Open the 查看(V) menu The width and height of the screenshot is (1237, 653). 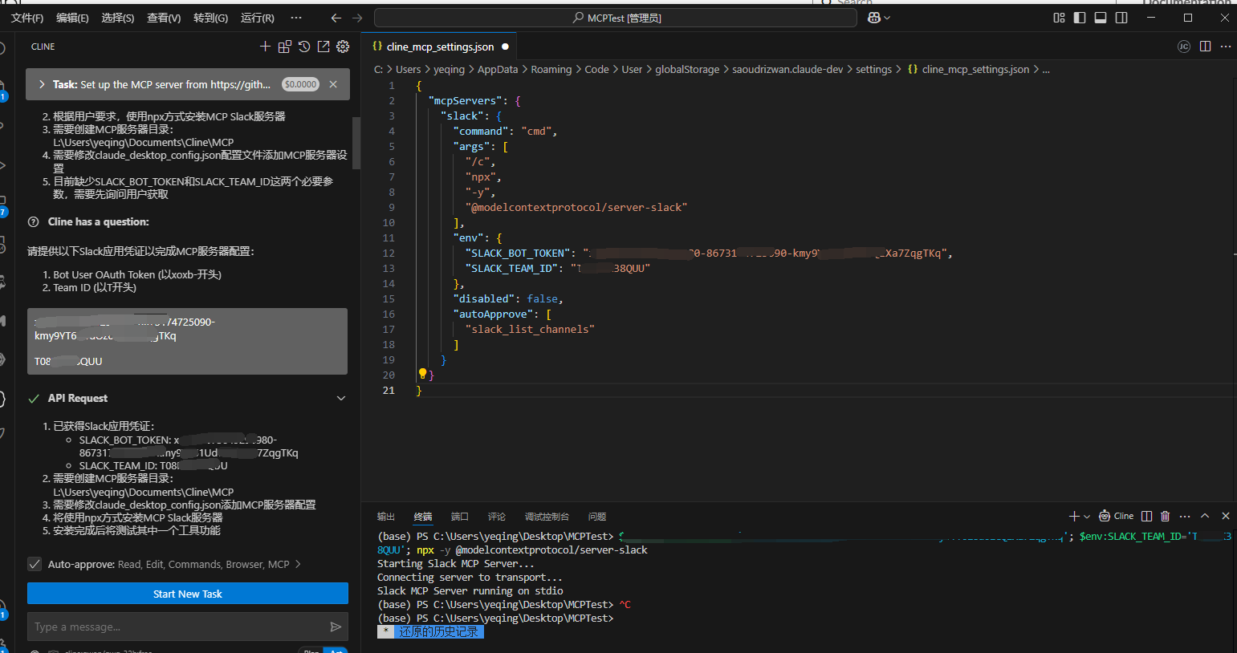(x=164, y=18)
